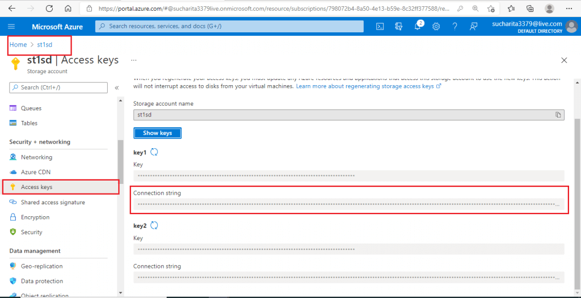Open the browser home page icon

click(x=68, y=8)
